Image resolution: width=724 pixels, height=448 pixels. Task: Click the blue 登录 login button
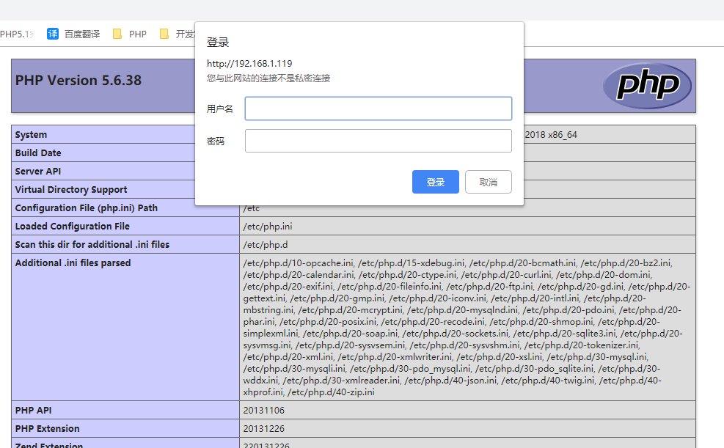pyautogui.click(x=436, y=182)
